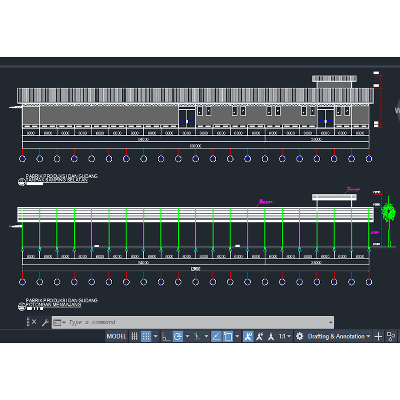Toggle Ortho mode restriction
The height and width of the screenshot is (400, 400).
coord(166,336)
